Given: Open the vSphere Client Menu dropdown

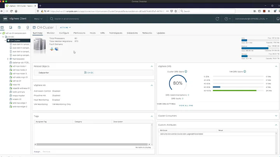Looking at the screenshot, I should coord(38,19).
